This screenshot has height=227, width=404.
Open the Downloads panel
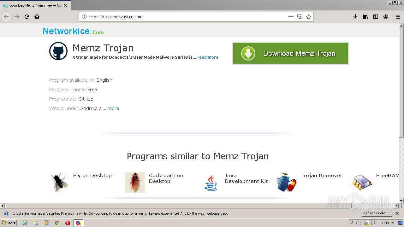355,17
